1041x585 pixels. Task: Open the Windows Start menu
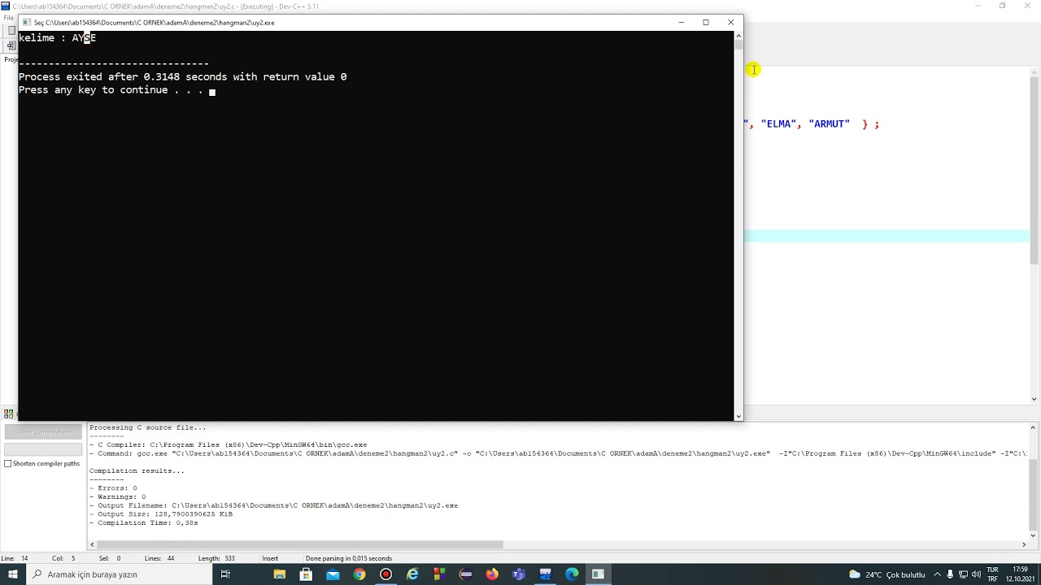[x=13, y=574]
